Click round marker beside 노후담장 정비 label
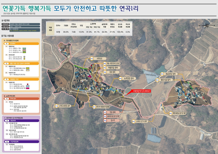 [x=120, y=78]
